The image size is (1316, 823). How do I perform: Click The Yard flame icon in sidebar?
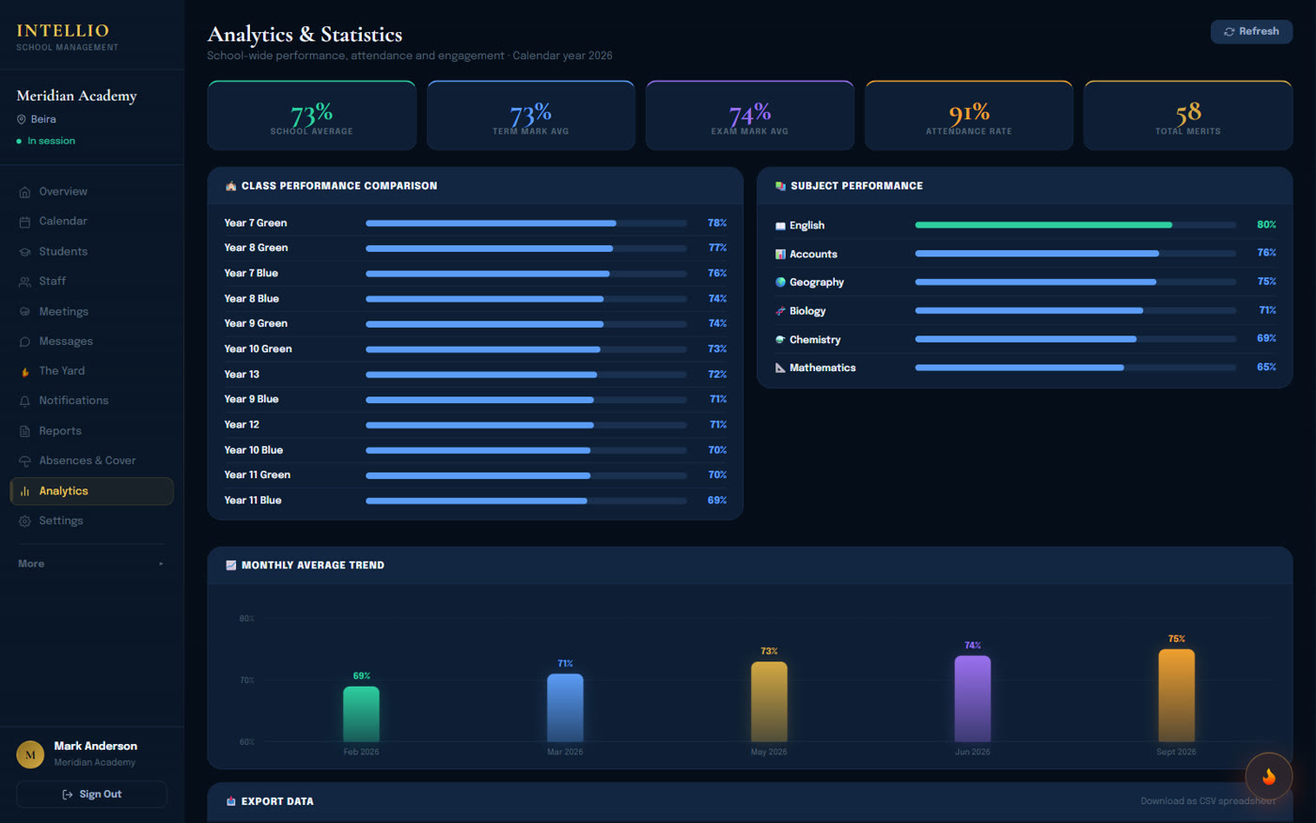click(24, 372)
